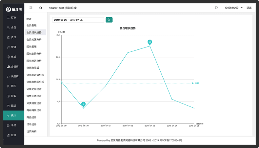Open 营销 in the left sidebar

tap(14, 47)
